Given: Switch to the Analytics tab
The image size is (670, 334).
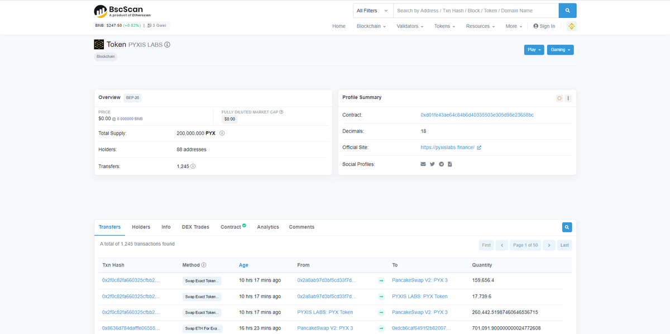Looking at the screenshot, I should tap(268, 227).
